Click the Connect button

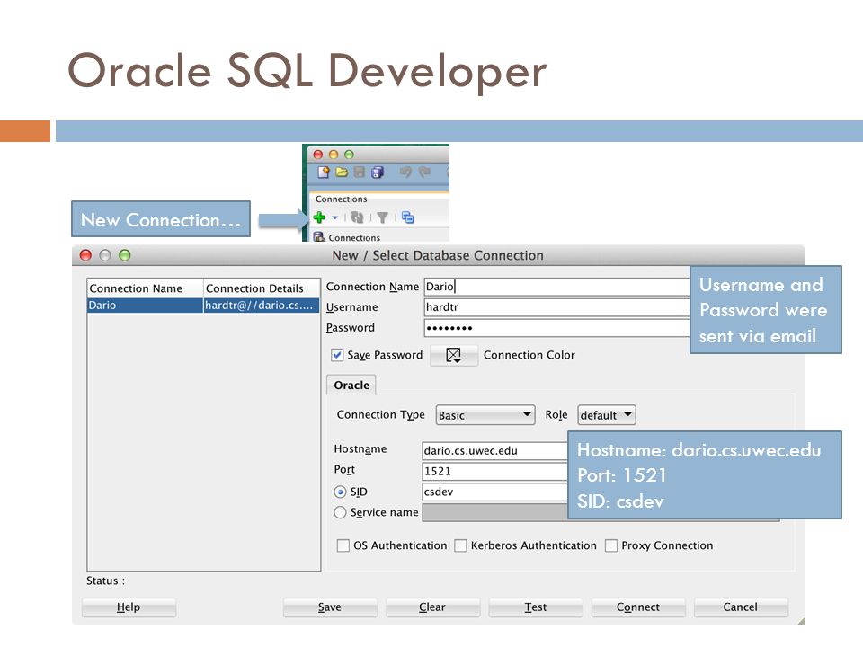pyautogui.click(x=638, y=607)
